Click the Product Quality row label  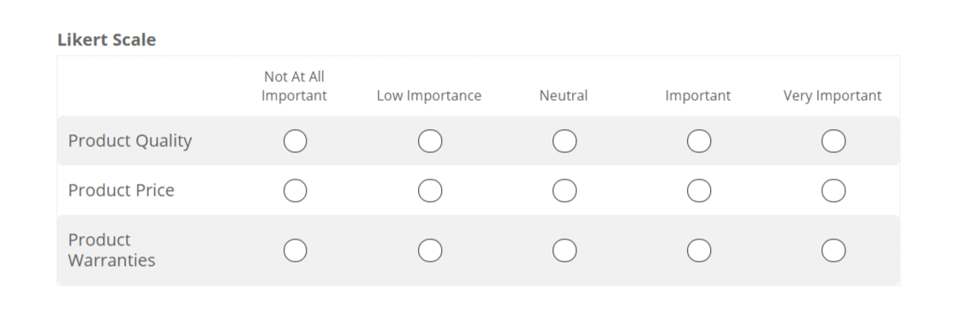[x=130, y=141]
